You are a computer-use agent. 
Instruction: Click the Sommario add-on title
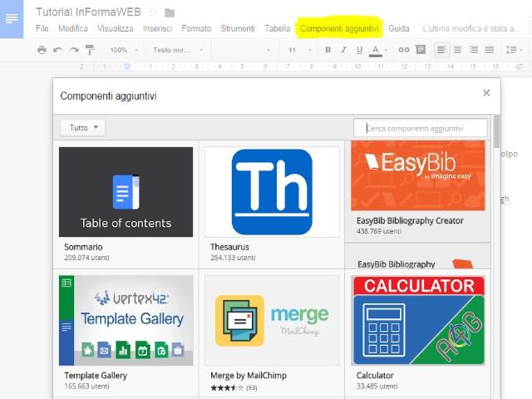pos(83,247)
